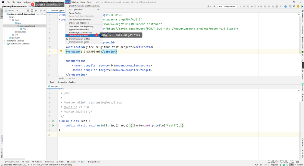Open Browse VCS Repository submenu

[84, 23]
